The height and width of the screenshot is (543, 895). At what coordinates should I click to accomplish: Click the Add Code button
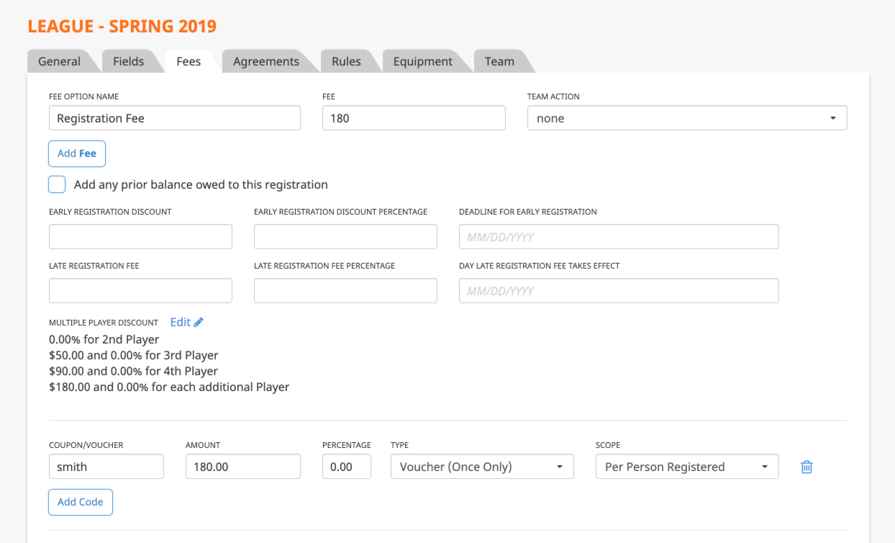click(x=81, y=502)
